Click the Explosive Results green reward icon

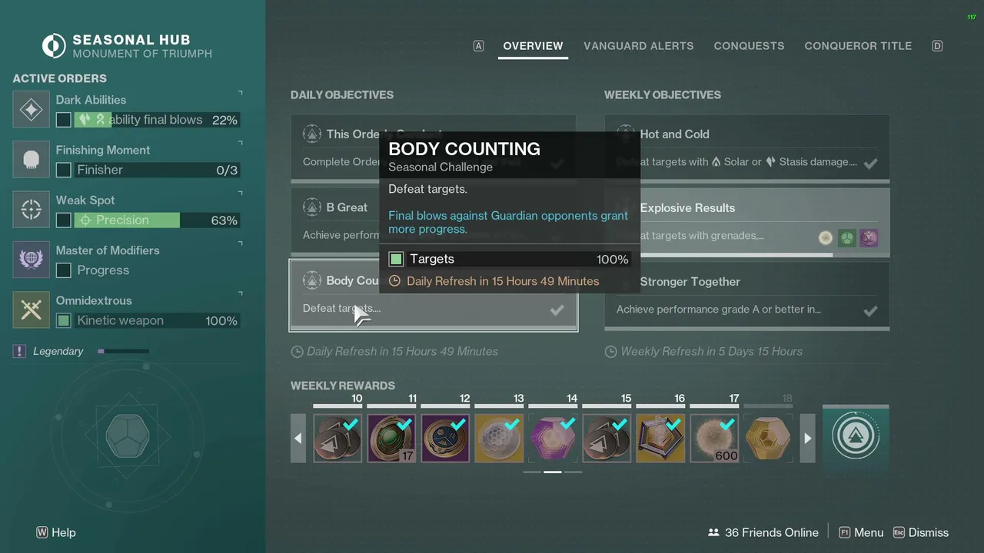[847, 238]
